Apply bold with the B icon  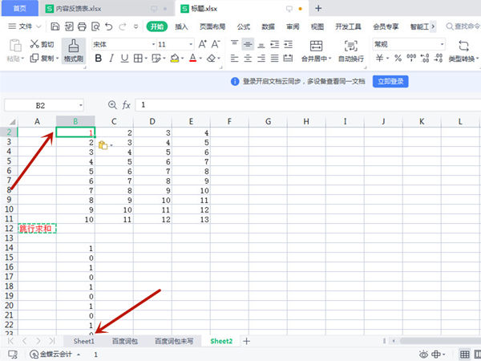coord(97,59)
